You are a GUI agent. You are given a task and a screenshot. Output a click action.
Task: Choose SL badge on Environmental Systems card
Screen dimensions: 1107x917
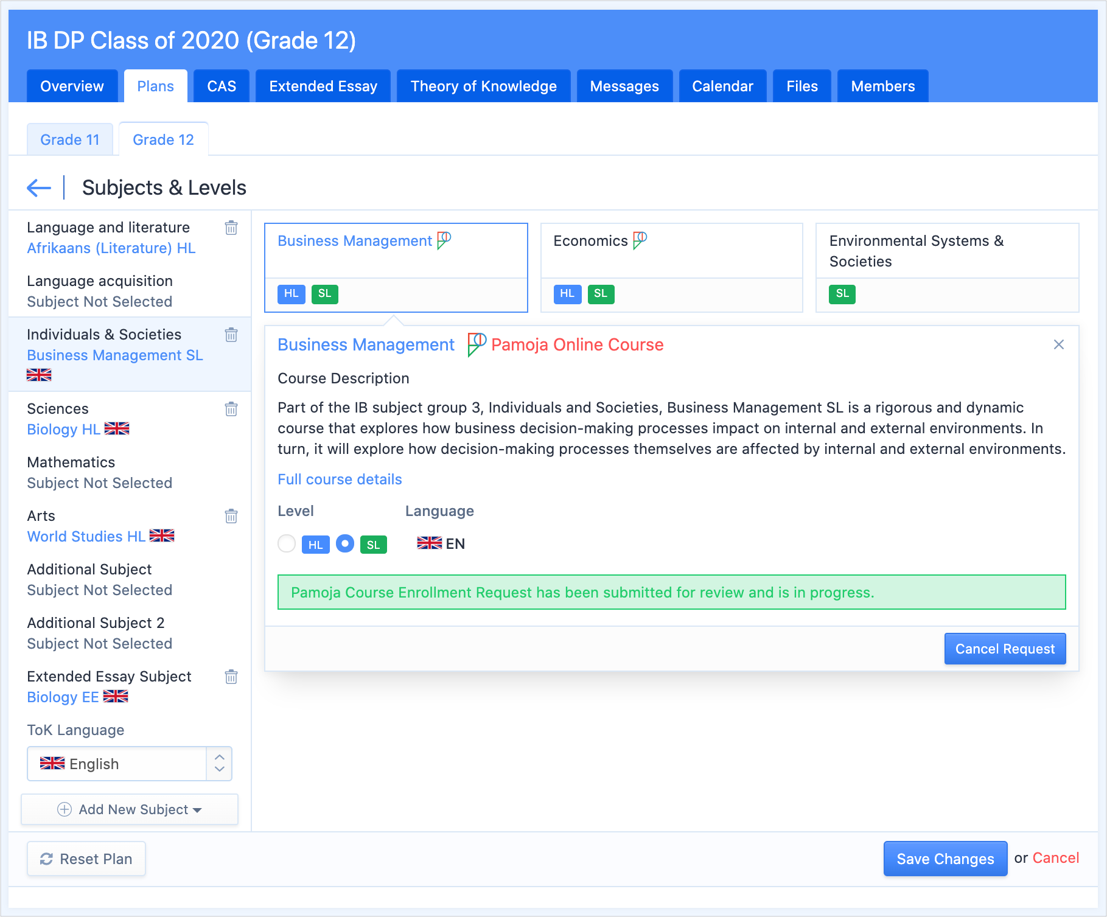pos(842,294)
